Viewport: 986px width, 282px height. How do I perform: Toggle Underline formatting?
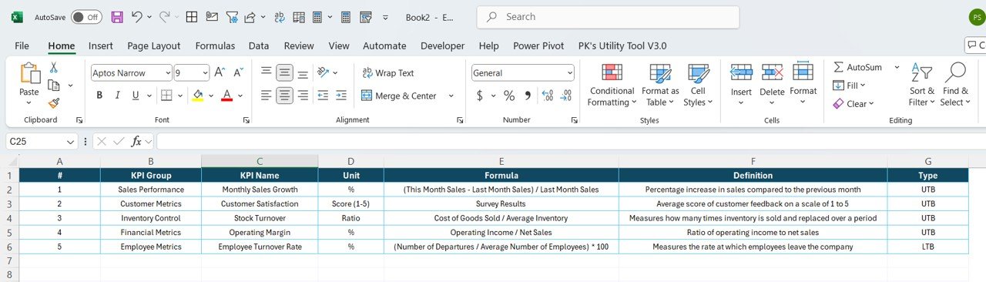coord(136,96)
